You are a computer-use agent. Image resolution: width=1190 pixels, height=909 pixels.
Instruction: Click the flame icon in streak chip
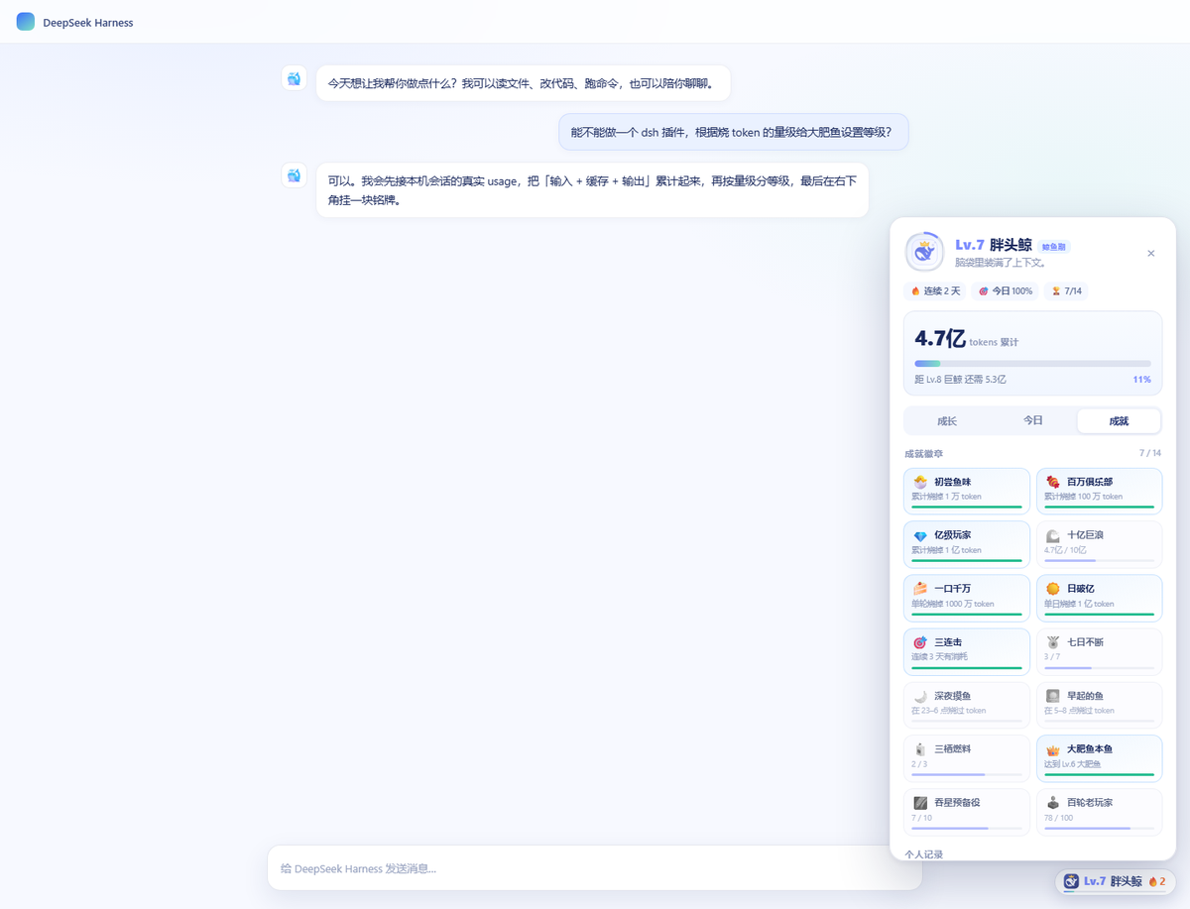tap(916, 291)
